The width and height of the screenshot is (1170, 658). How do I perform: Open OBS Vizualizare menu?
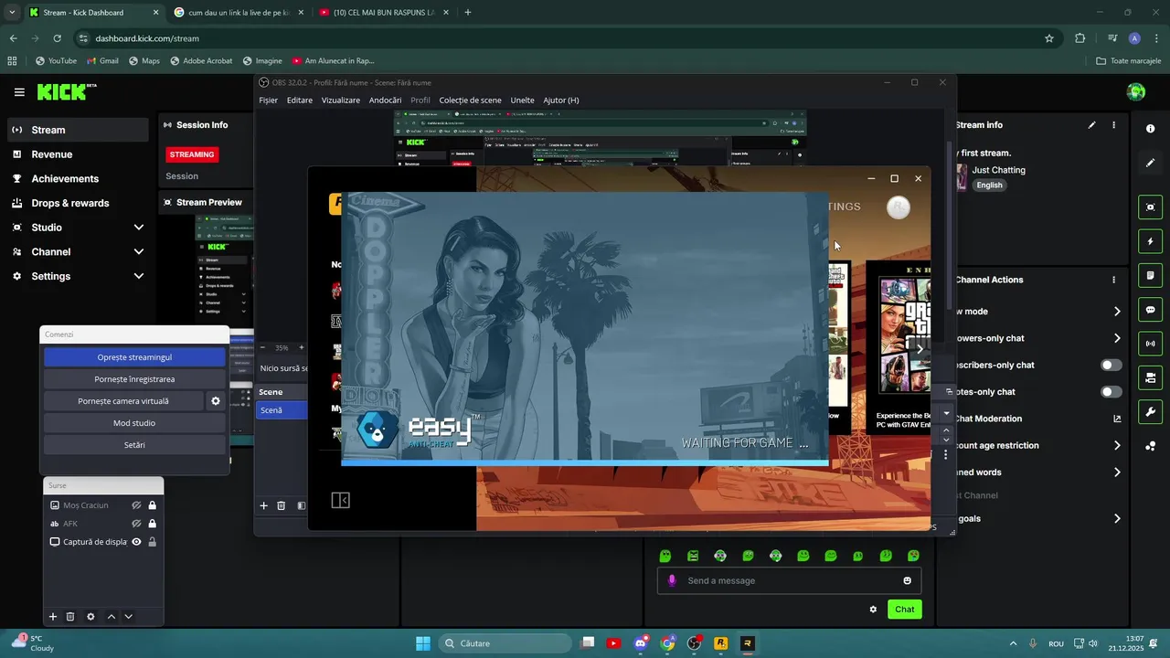coord(341,101)
